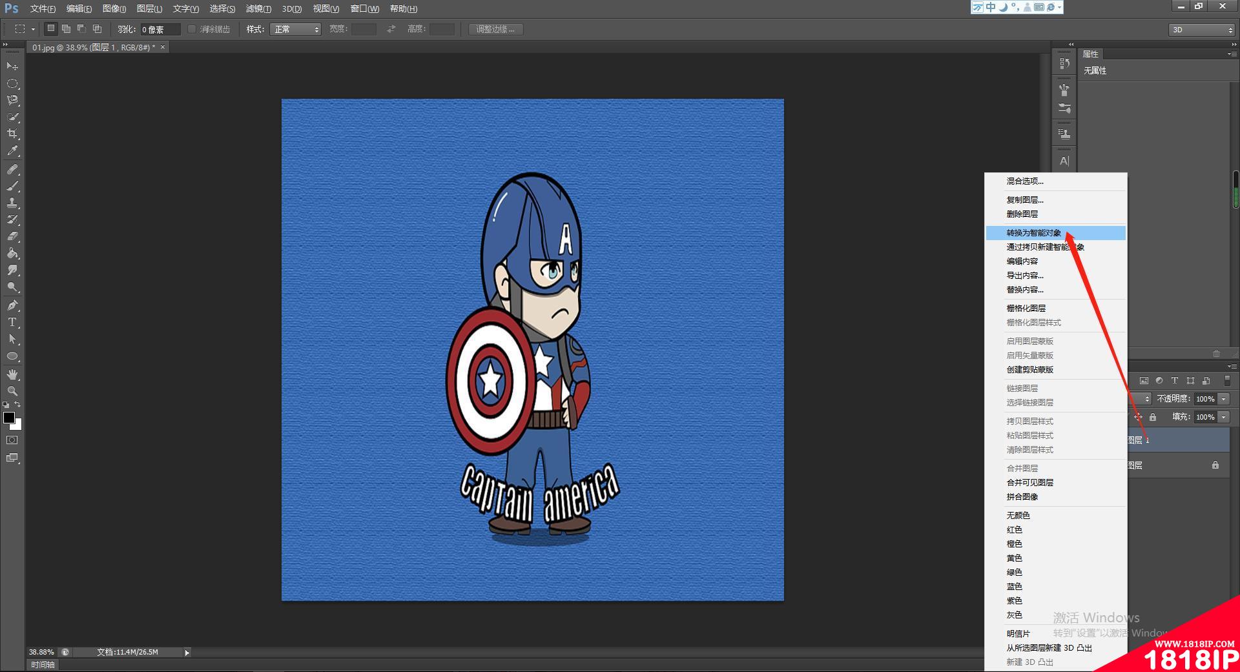The height and width of the screenshot is (672, 1240).
Task: Choose 创建剪贴蒙版 from context menu
Action: click(1055, 370)
